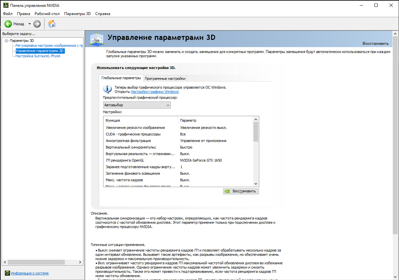Open the Файл menu
The image size is (399, 280).
(8, 14)
